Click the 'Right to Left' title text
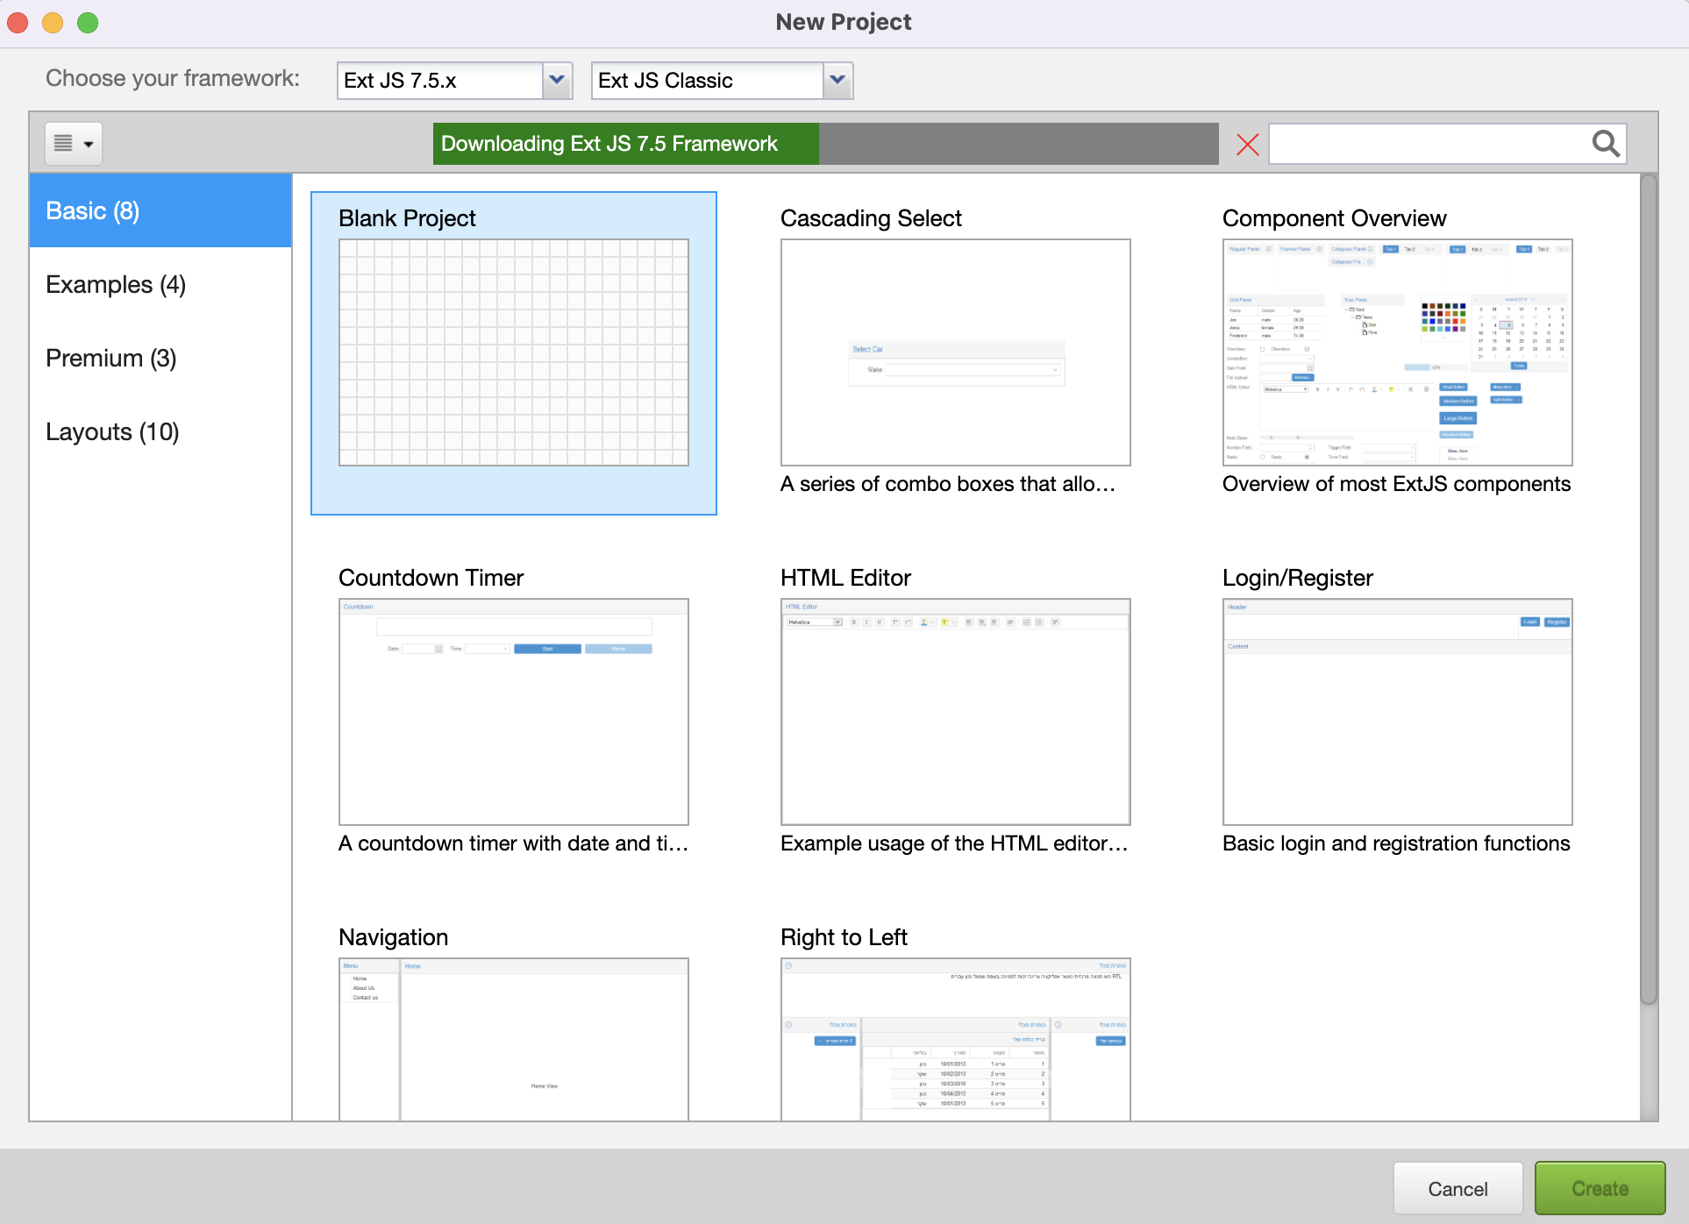The width and height of the screenshot is (1689, 1224). (x=844, y=937)
